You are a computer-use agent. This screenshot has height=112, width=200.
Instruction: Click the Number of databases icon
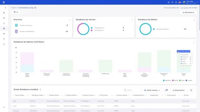click(x=16, y=31)
